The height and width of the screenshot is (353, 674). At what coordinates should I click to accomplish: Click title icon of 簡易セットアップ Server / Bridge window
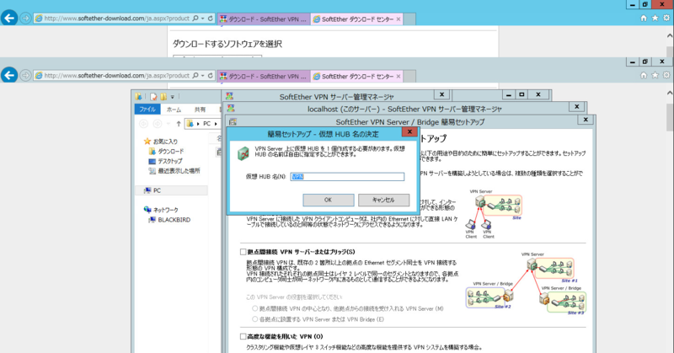click(233, 121)
